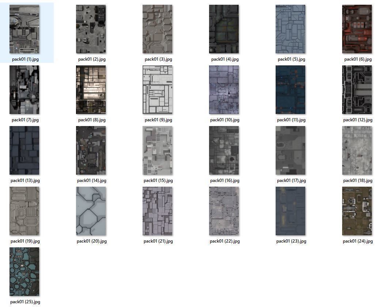Screen dimensions: 382x308
Task: Click the cracked white surface pack01 (20).jpg
Action: pos(91,211)
